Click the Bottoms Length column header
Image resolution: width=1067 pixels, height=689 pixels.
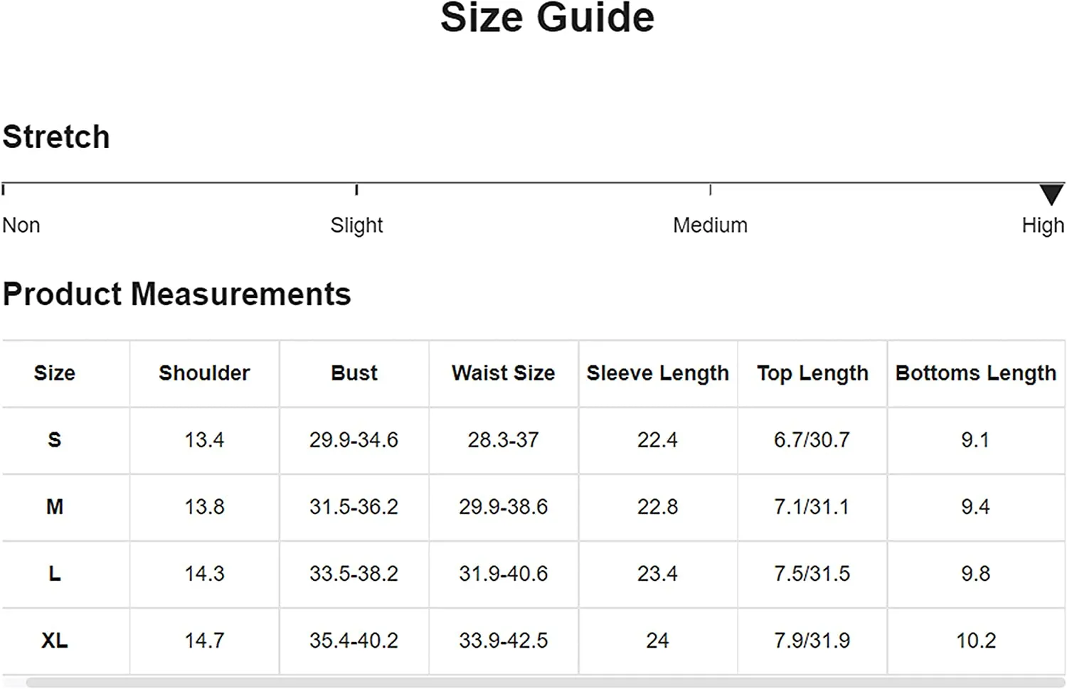pyautogui.click(x=976, y=373)
